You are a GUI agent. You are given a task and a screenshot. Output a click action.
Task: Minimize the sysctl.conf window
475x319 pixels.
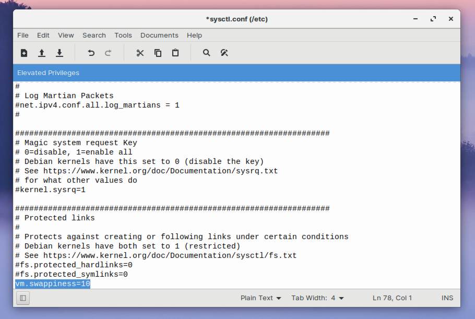[415, 19]
